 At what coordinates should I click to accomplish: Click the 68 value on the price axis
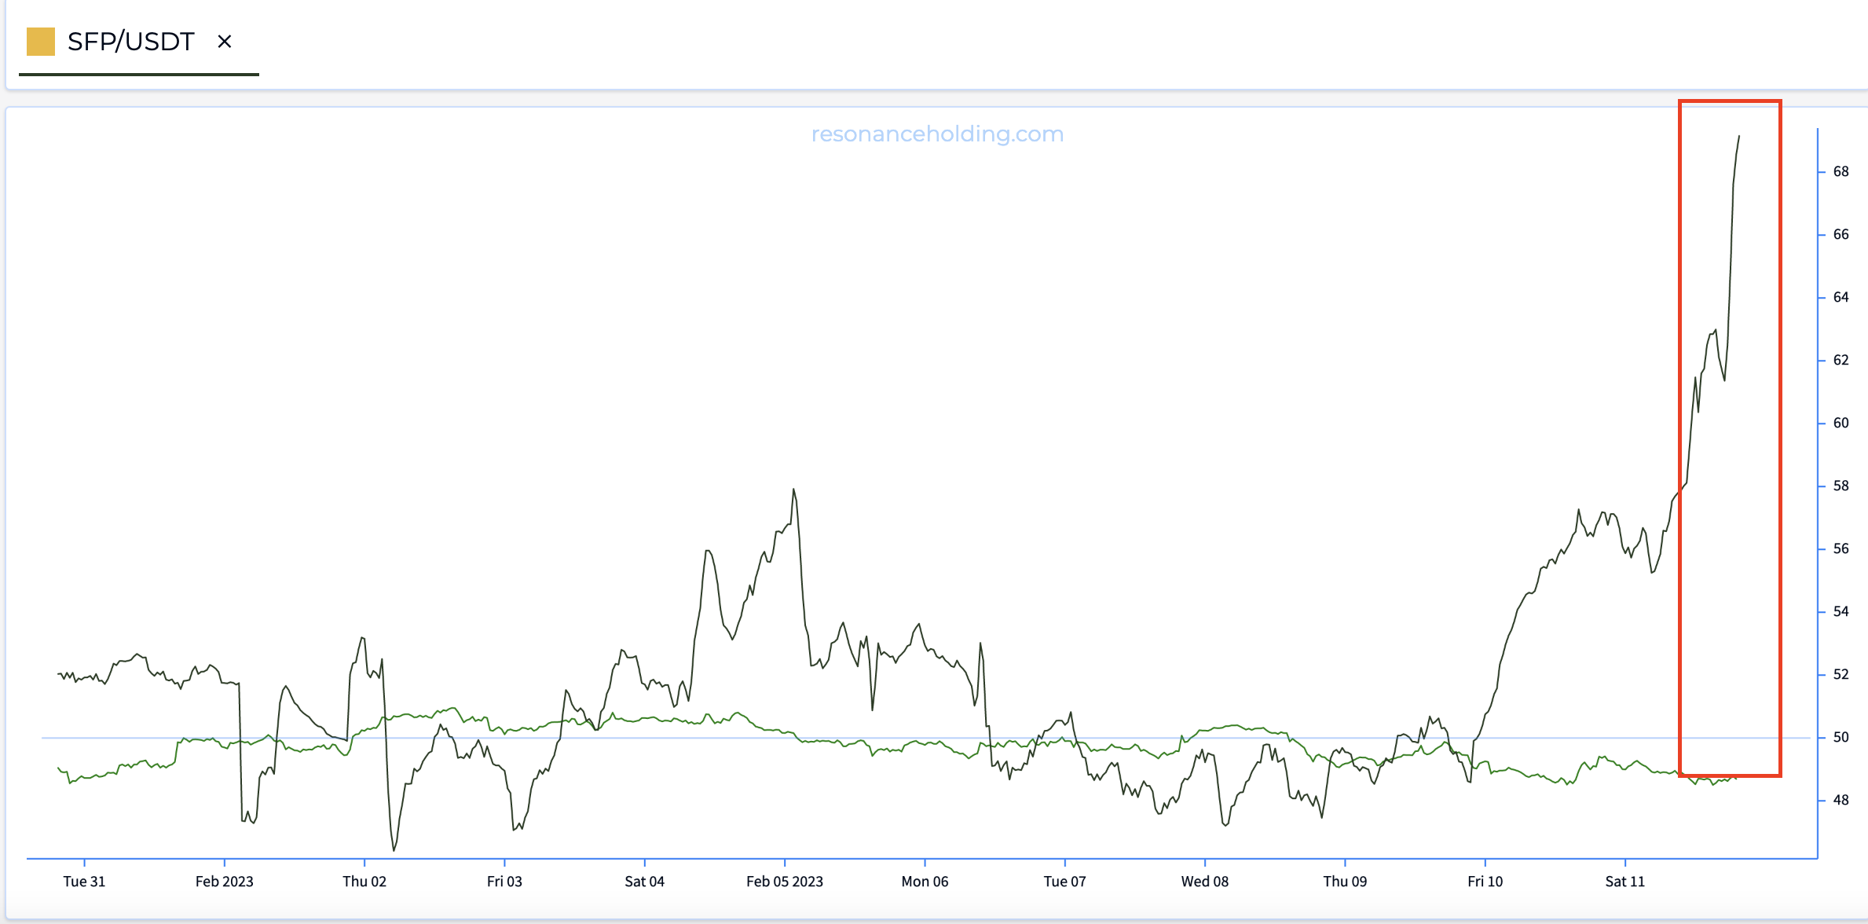pos(1841,171)
